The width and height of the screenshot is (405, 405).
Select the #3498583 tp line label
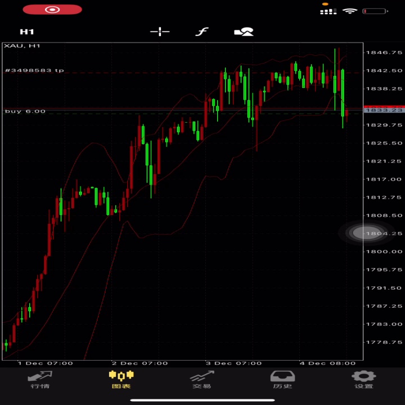pos(34,70)
